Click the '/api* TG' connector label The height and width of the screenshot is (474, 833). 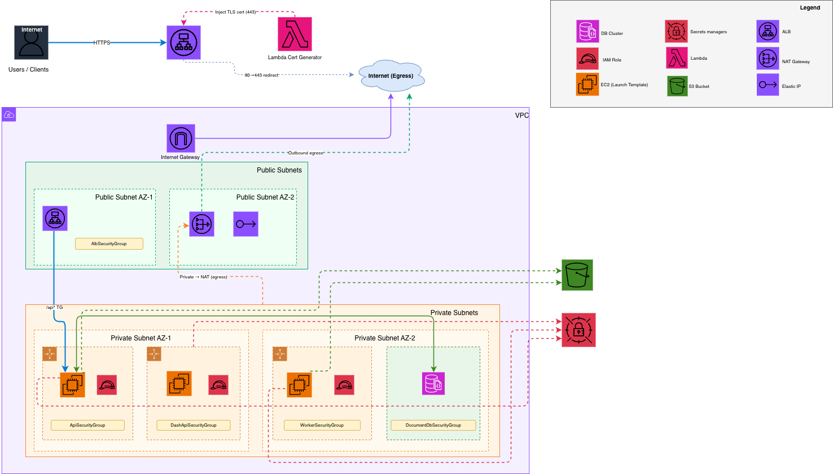[54, 307]
